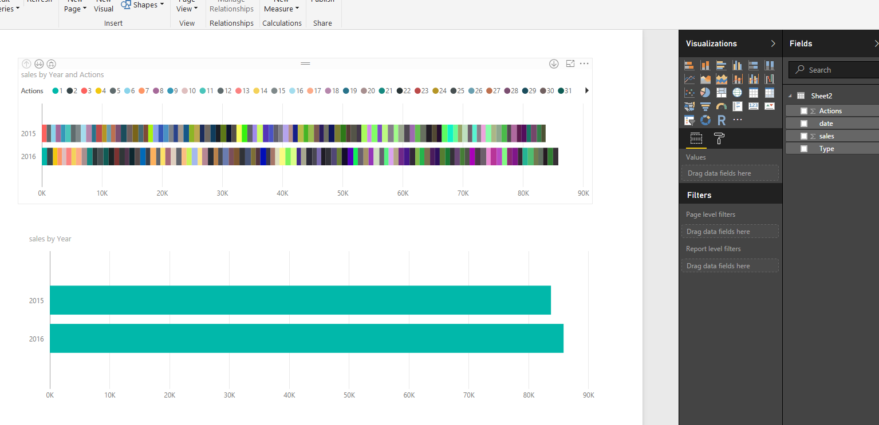Image resolution: width=879 pixels, height=425 pixels.
Task: Click the legend swatch for action 13
Action: 238,91
